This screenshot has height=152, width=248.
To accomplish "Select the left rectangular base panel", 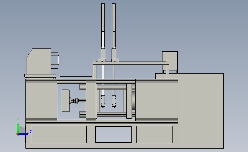I will point(59,134).
